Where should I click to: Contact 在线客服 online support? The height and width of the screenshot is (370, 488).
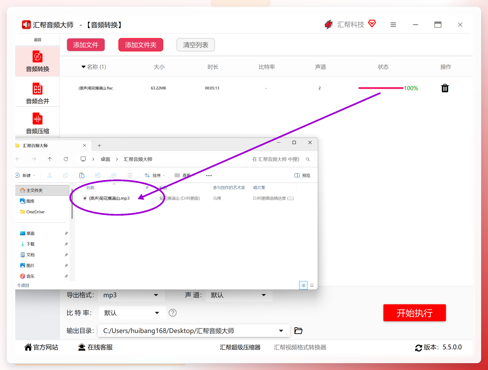click(x=95, y=347)
